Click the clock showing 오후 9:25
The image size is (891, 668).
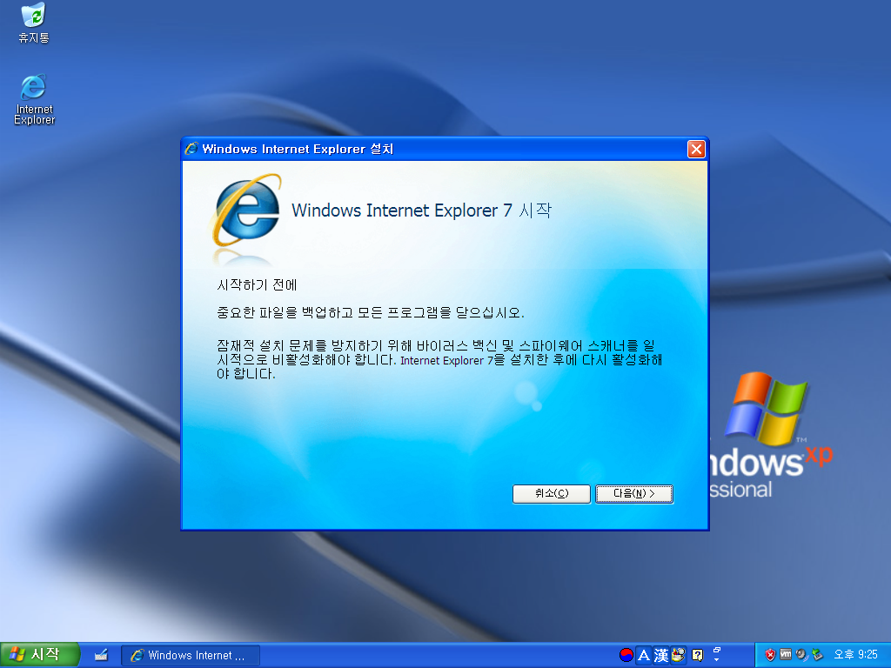pos(855,655)
